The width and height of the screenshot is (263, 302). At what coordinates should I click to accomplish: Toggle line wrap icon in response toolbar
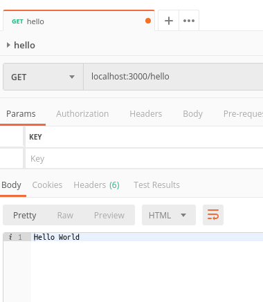point(213,215)
